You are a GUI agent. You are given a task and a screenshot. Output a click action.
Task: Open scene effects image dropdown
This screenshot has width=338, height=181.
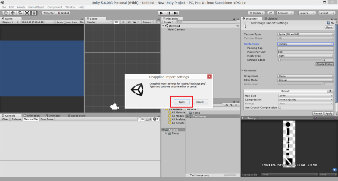(136, 22)
